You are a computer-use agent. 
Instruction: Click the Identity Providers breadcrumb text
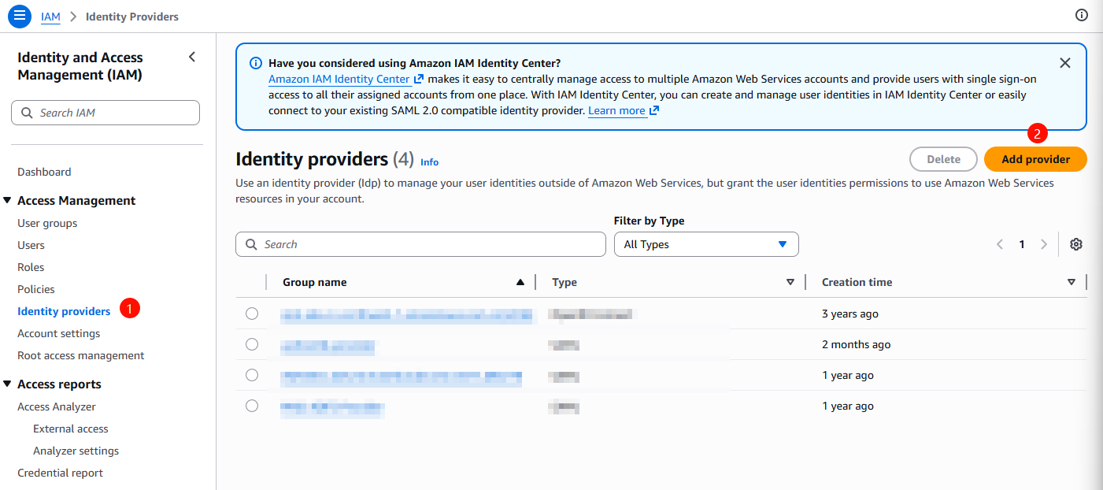132,16
